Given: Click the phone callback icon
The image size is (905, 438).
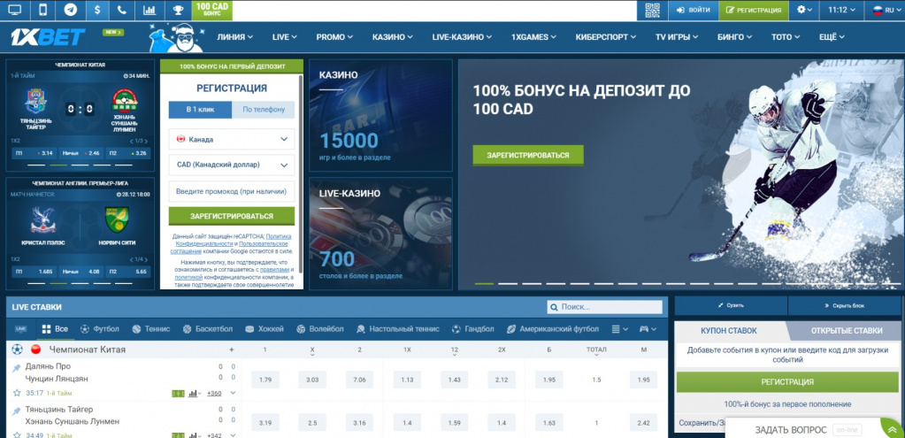Looking at the screenshot, I should click(x=121, y=10).
